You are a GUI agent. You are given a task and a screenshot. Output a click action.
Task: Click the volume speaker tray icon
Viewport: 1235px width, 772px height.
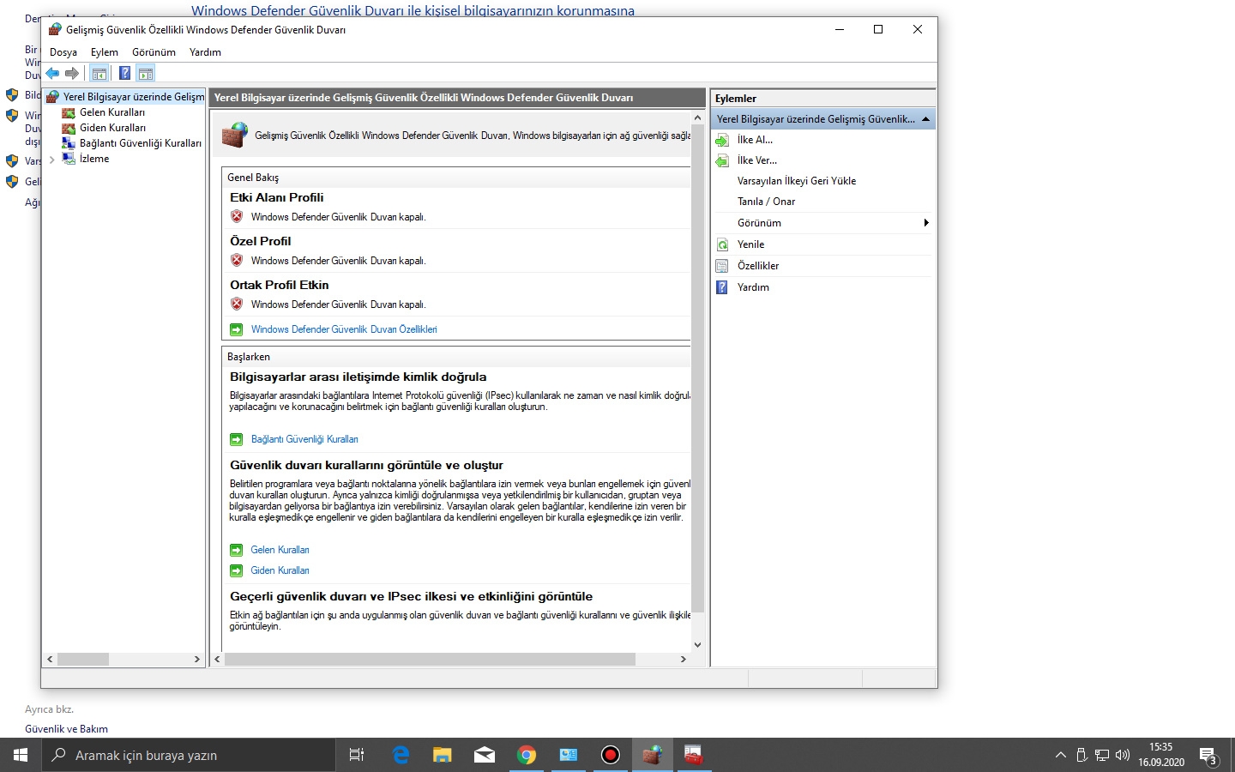pos(1123,755)
